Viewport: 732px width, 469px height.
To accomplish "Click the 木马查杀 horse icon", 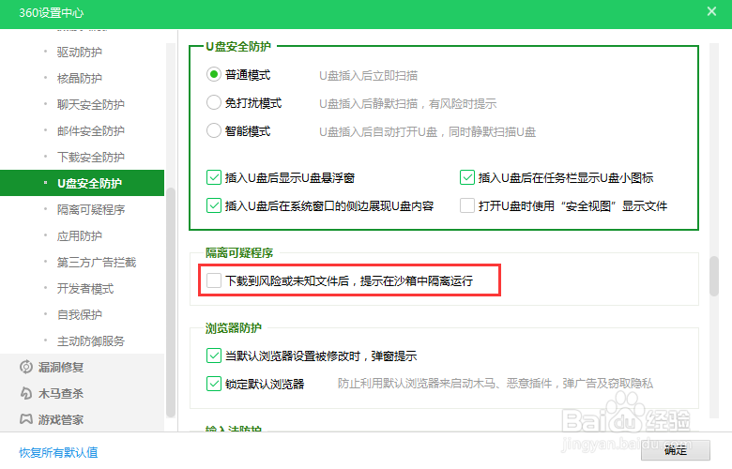I will tap(26, 393).
